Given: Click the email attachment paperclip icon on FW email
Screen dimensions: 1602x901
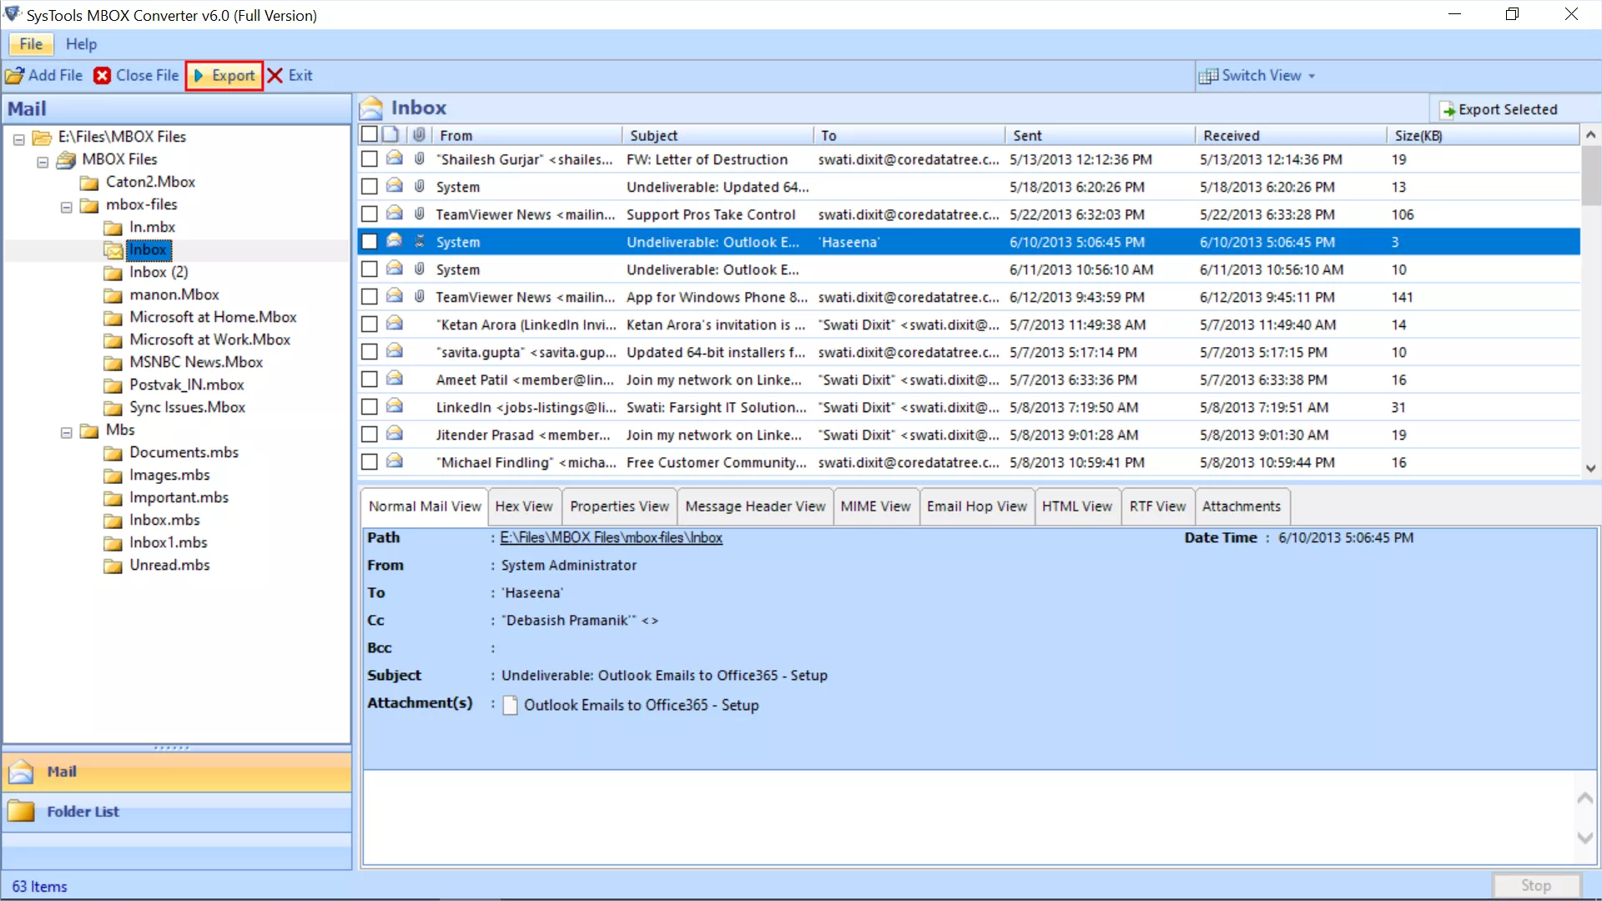Looking at the screenshot, I should [417, 159].
